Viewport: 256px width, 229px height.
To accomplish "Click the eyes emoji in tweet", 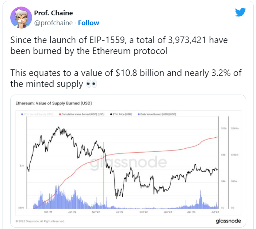I will pyautogui.click(x=91, y=84).
